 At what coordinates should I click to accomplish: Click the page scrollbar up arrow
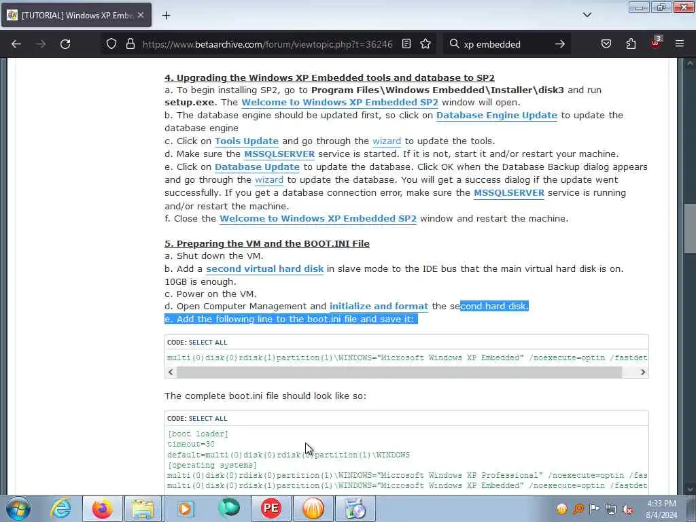[691, 63]
